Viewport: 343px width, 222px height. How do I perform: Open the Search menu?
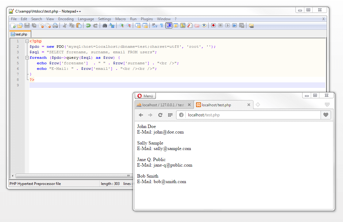(37, 19)
